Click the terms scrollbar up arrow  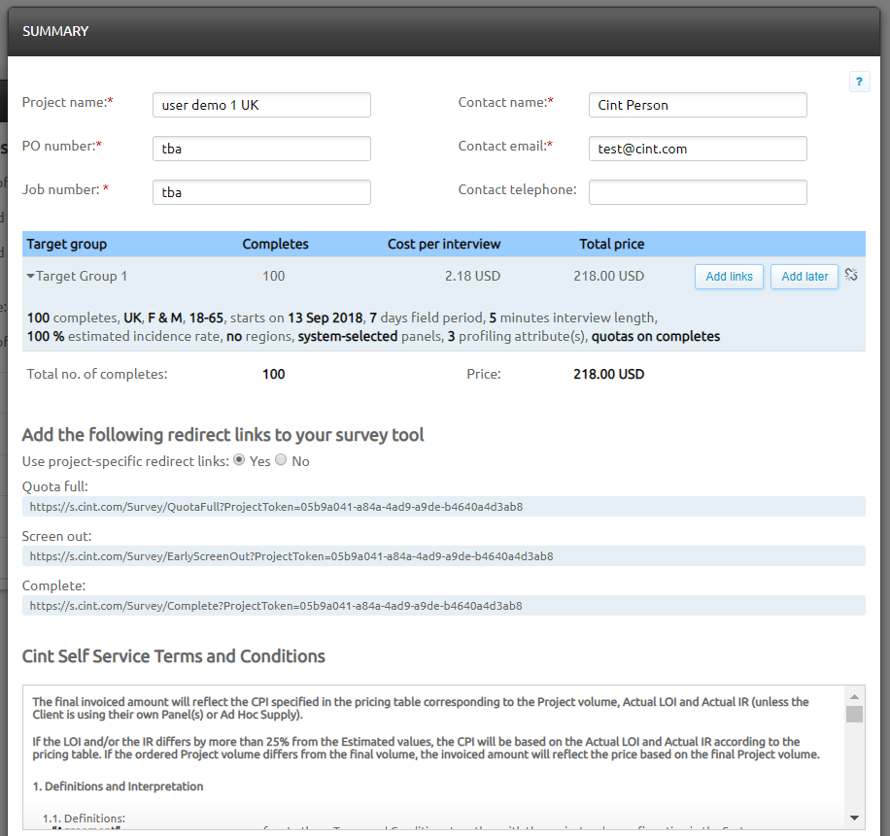[854, 696]
